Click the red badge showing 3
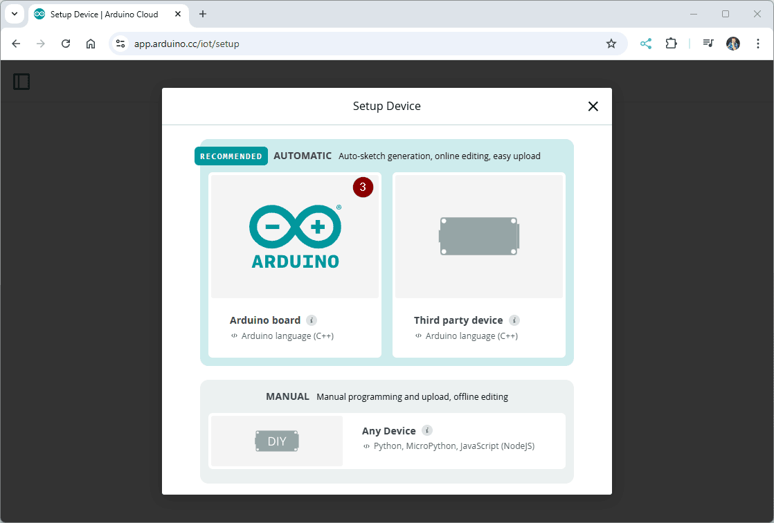The width and height of the screenshot is (774, 523). pyautogui.click(x=363, y=187)
